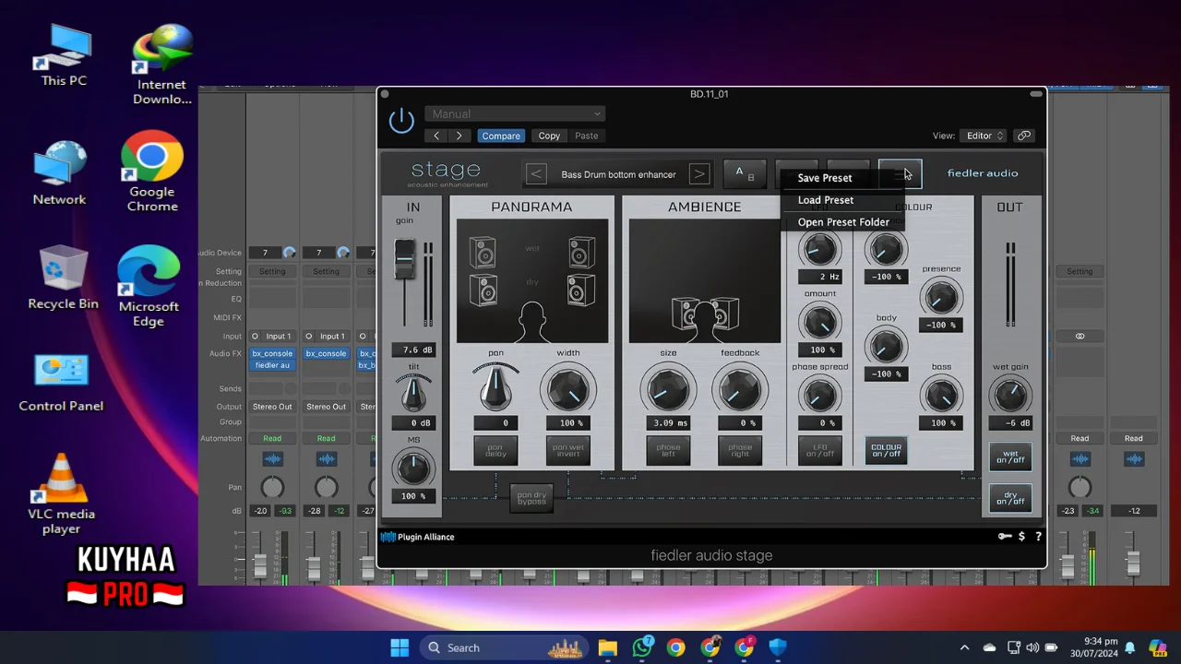
Task: Click first channel waveform icon in mixer
Action: 272,459
